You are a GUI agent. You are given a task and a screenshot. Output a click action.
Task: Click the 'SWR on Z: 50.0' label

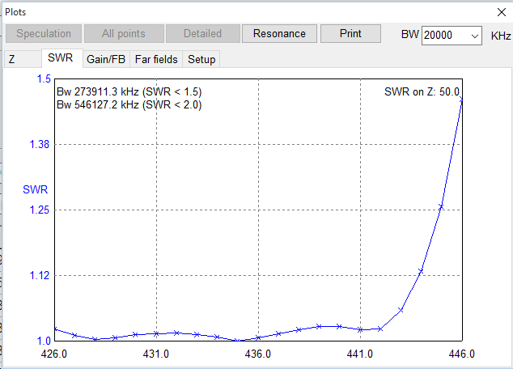(x=422, y=91)
